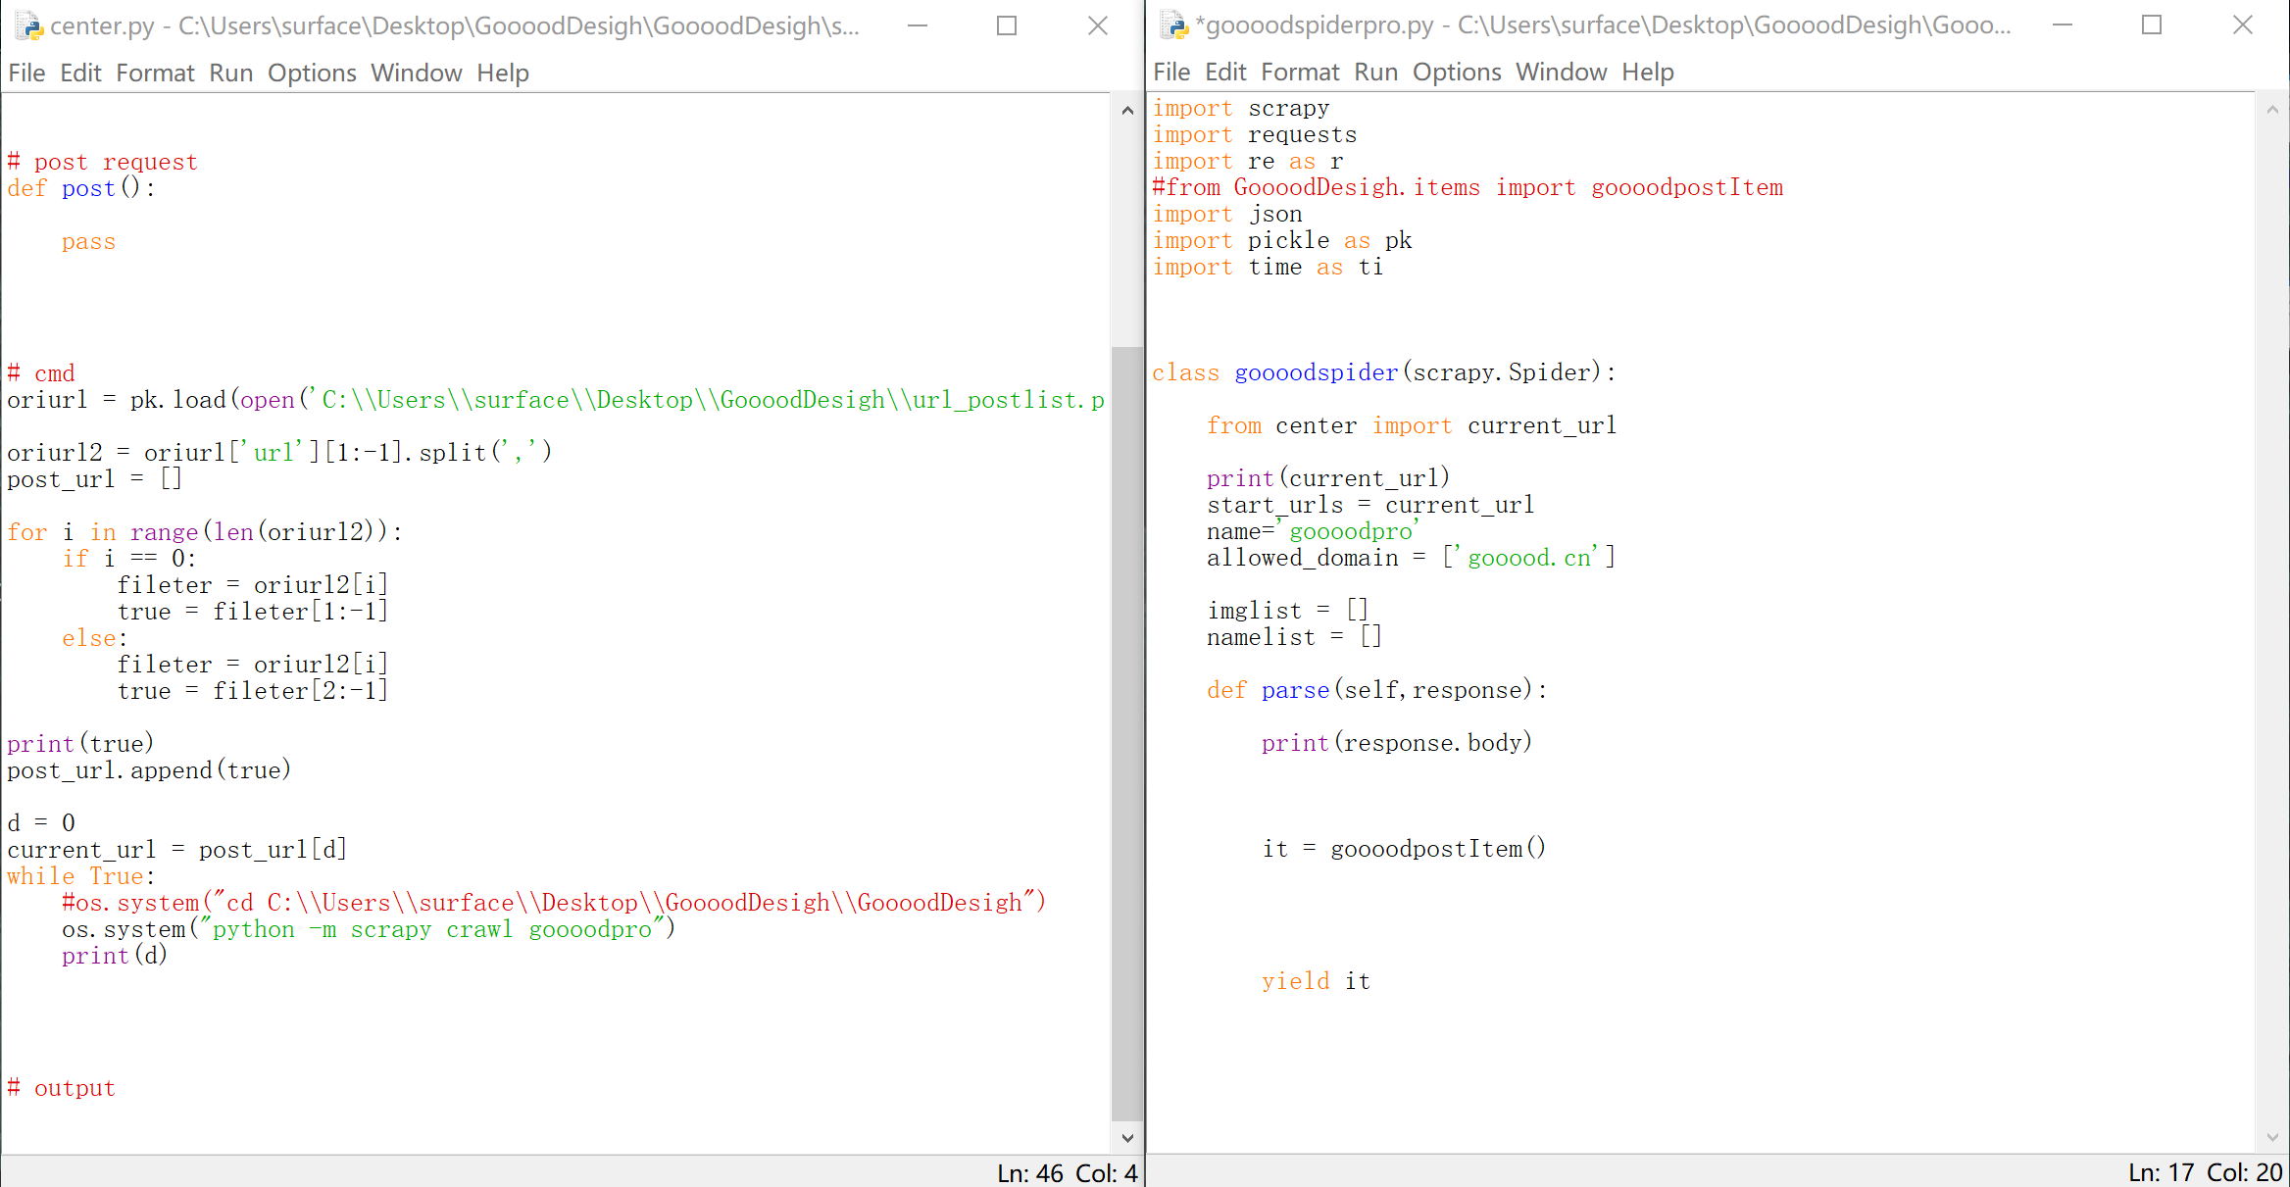This screenshot has height=1187, width=2290.
Task: Click the Python file icon in center.py title bar
Action: (28, 25)
